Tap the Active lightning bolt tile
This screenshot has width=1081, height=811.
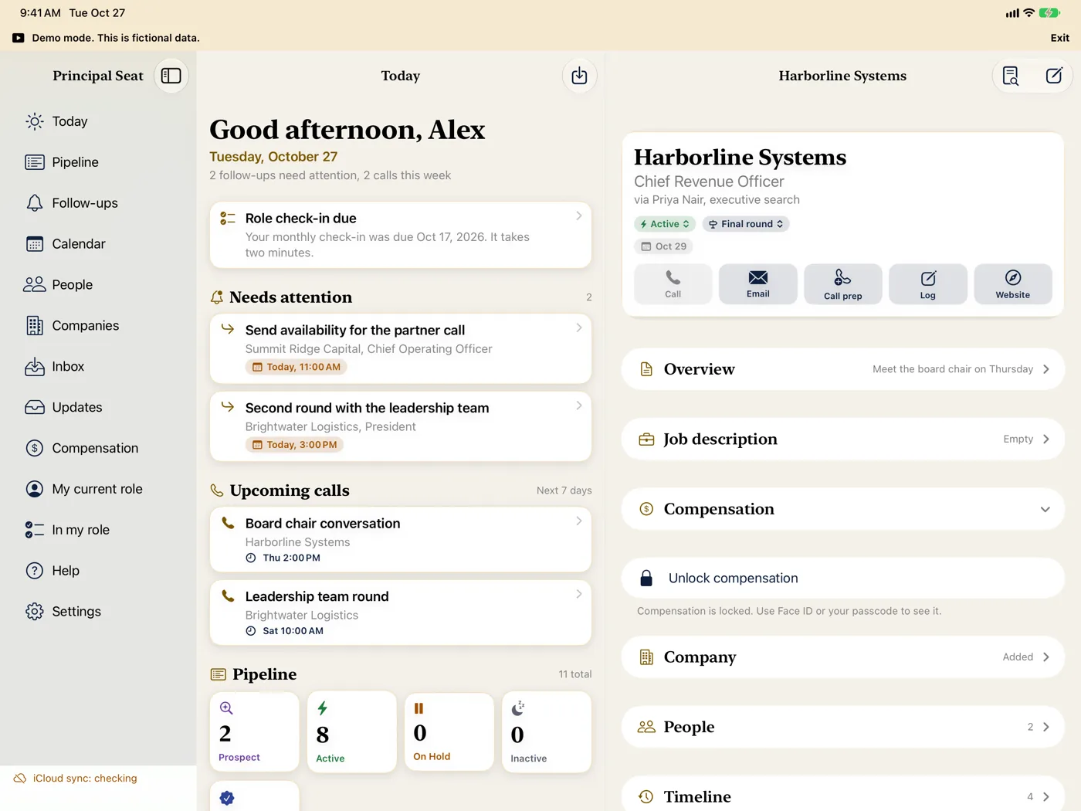(351, 731)
